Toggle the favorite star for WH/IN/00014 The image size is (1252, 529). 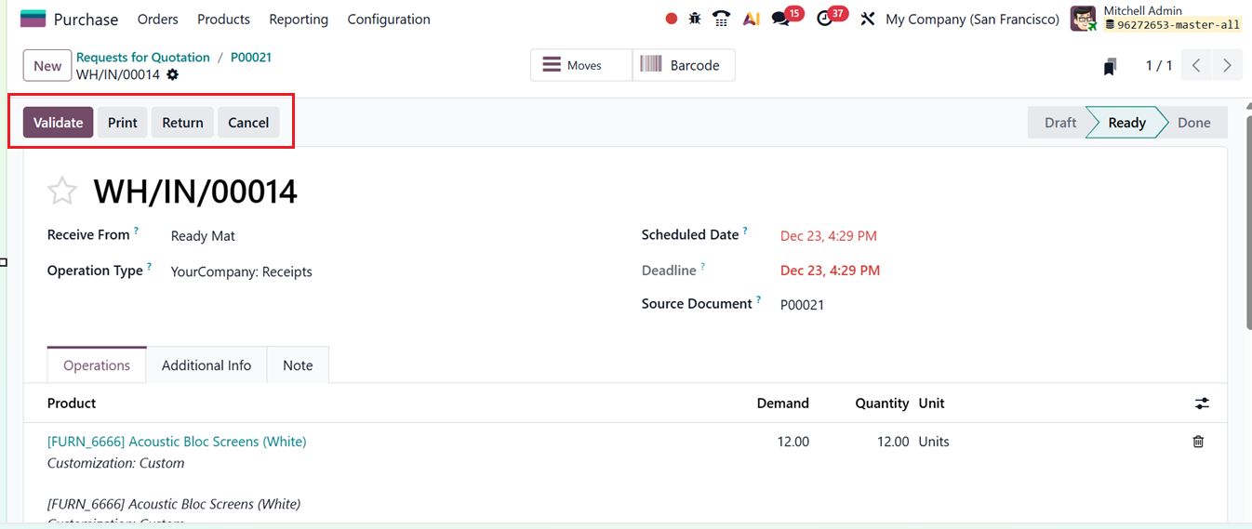tap(62, 192)
